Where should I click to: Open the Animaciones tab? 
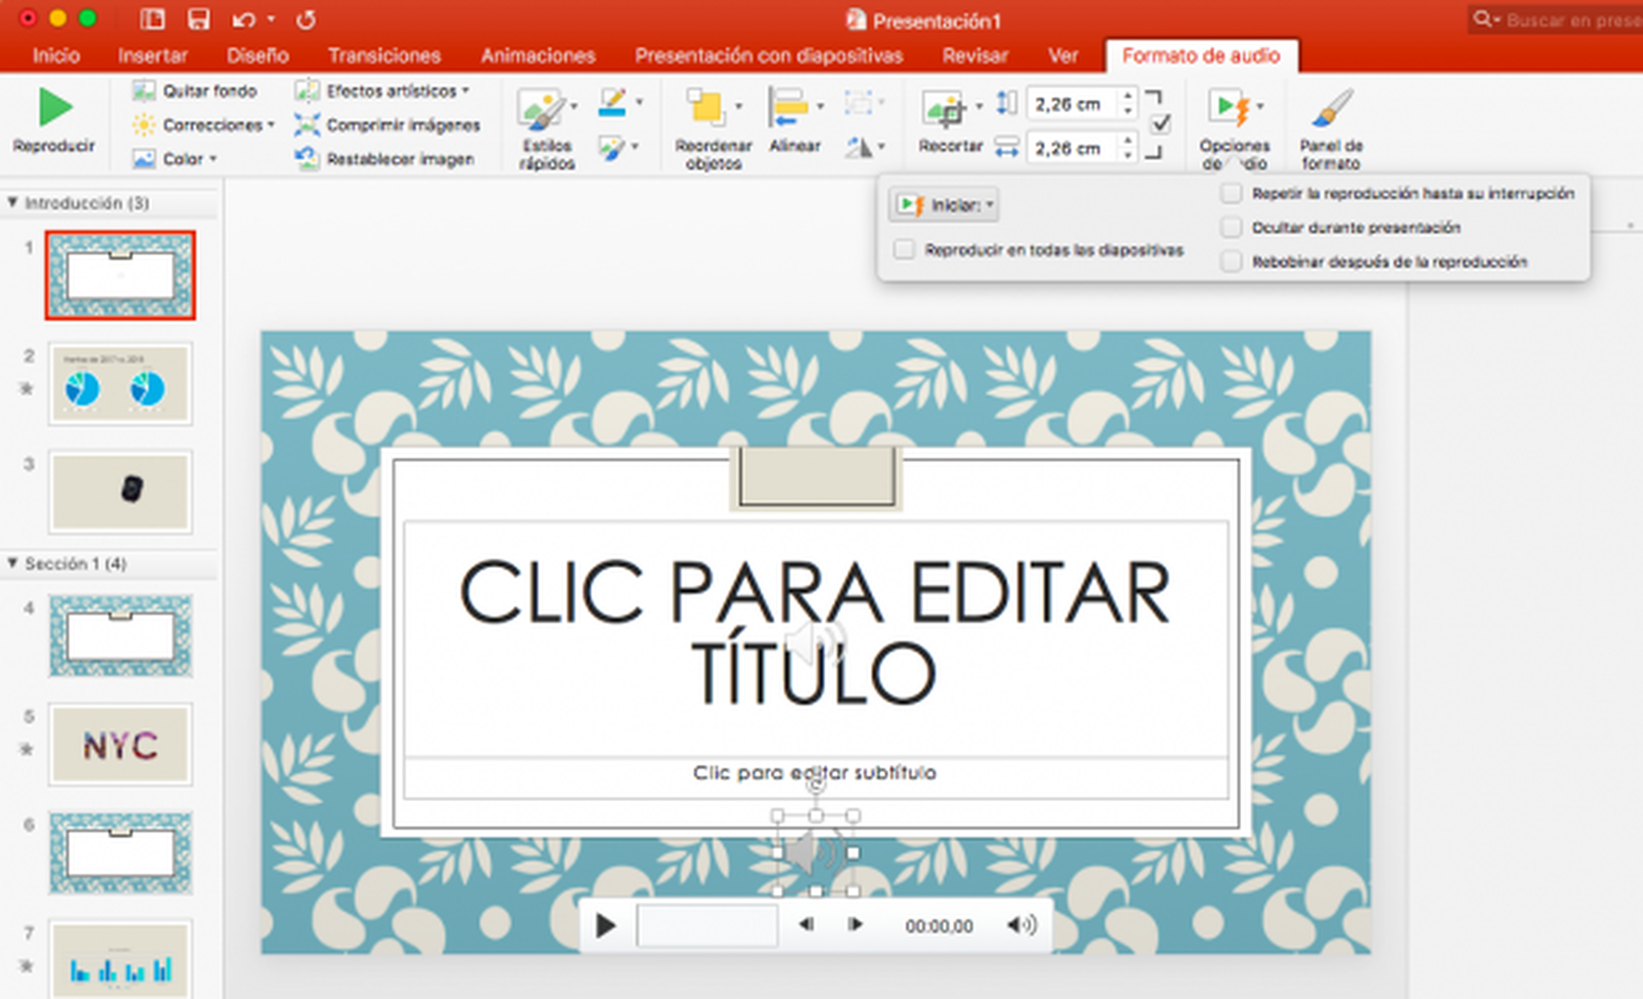[x=538, y=55]
